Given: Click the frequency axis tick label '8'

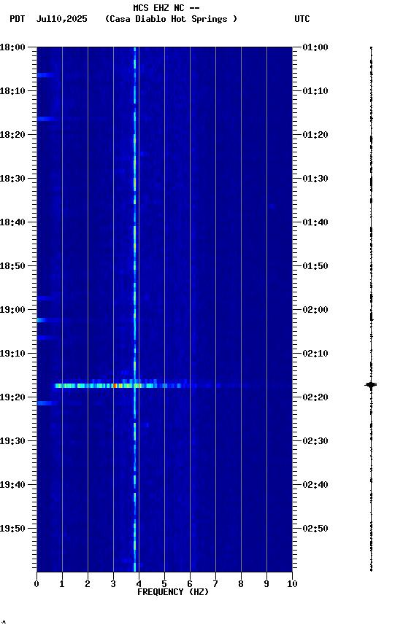Looking at the screenshot, I should [x=241, y=584].
